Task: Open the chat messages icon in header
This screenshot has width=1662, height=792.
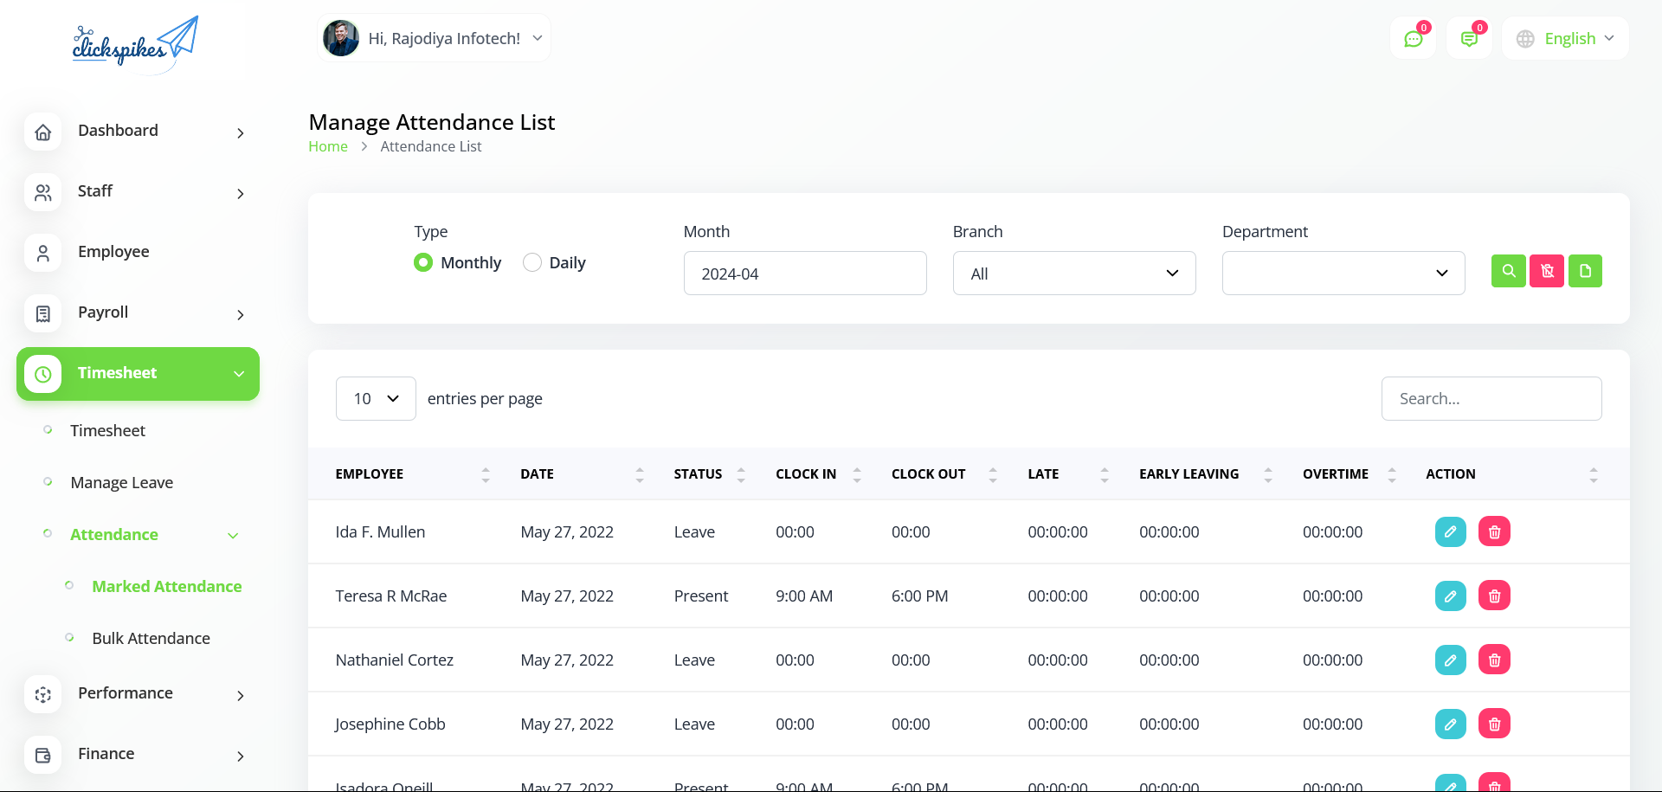Action: coord(1413,39)
